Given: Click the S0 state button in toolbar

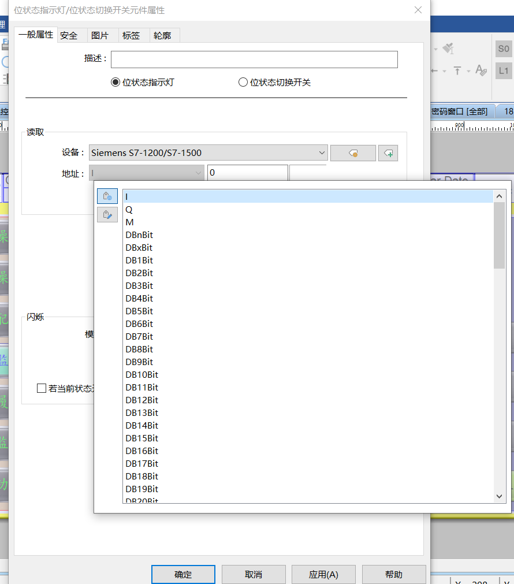Looking at the screenshot, I should [504, 49].
